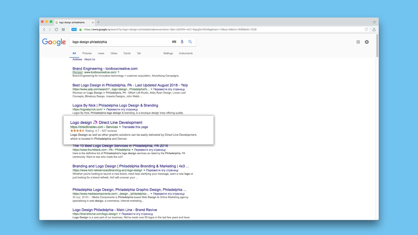The width and height of the screenshot is (418, 235).
Task: Translate the 4x3.net result page
Action: tap(162, 170)
